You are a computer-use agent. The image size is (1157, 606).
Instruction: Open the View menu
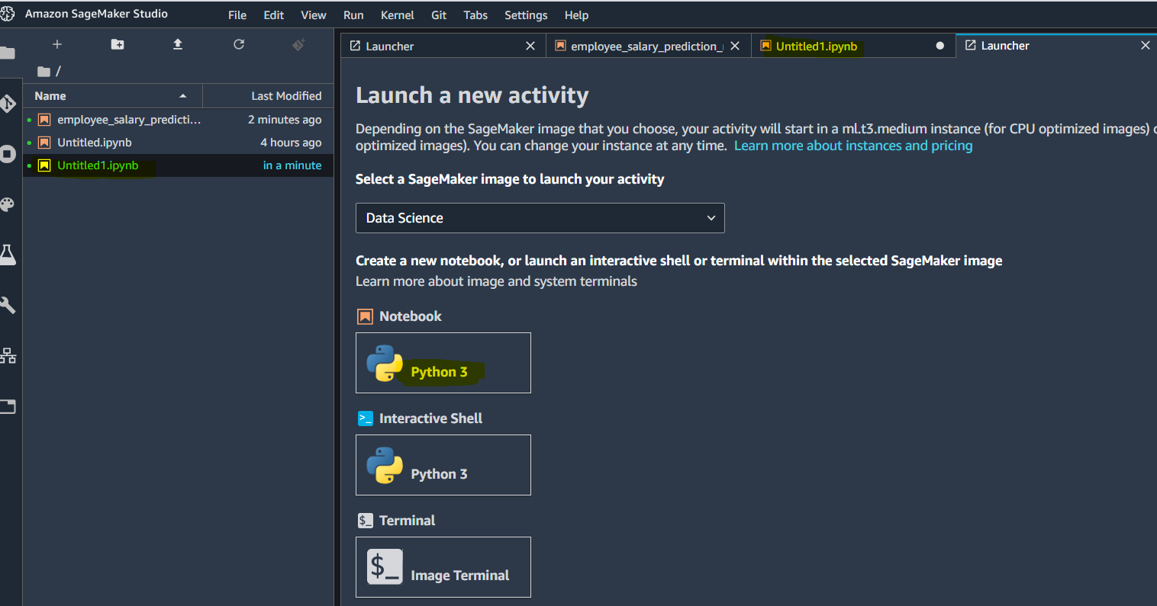pos(314,15)
